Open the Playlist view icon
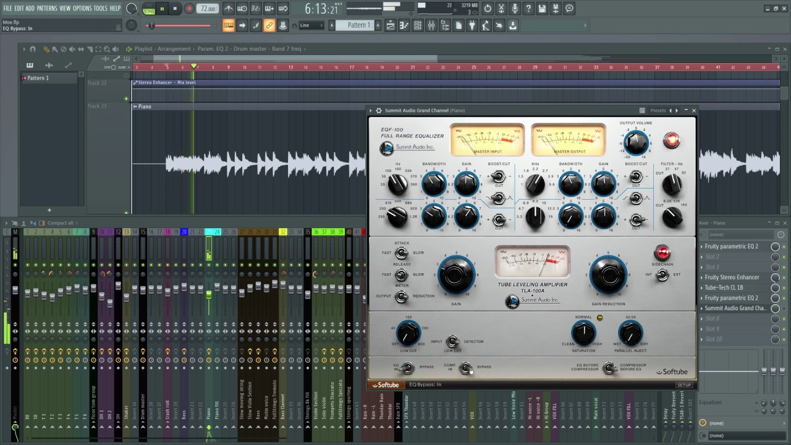Image resolution: width=791 pixels, height=445 pixels. point(391,25)
